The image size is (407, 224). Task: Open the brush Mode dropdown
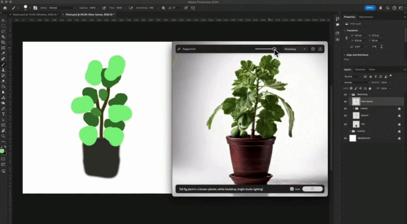[62, 8]
